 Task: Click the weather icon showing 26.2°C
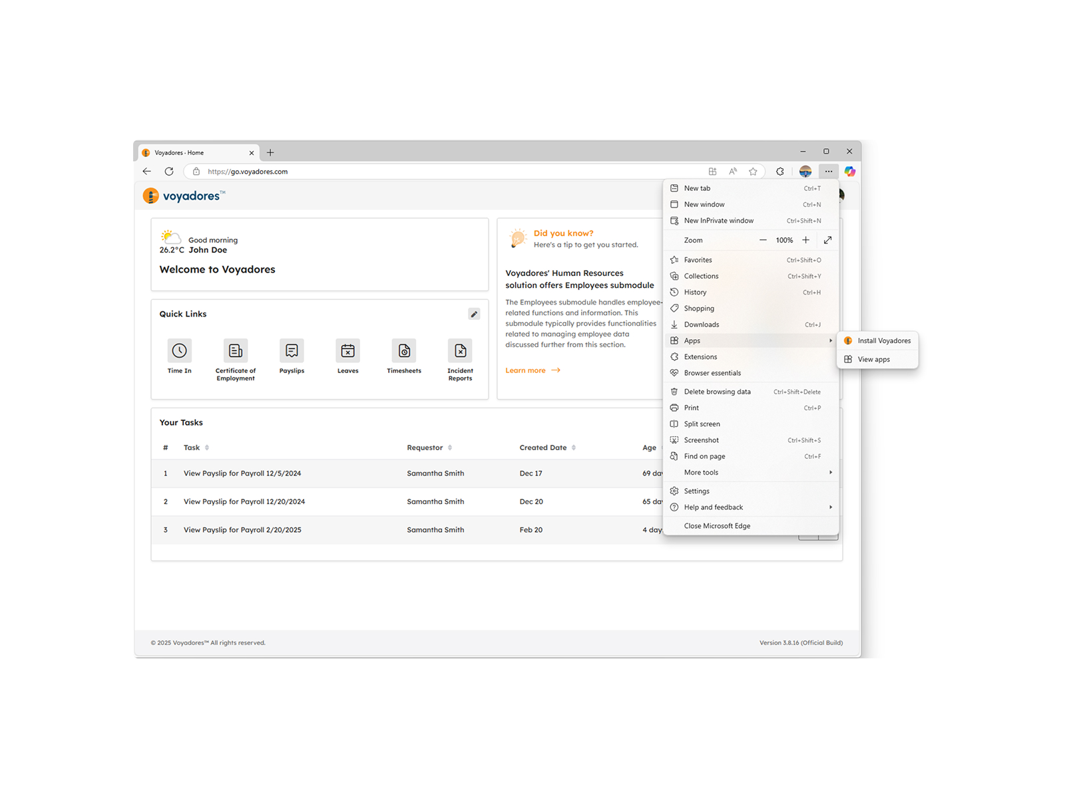point(171,237)
